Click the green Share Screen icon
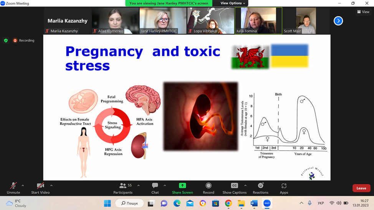This screenshot has width=374, height=210. 182,186
